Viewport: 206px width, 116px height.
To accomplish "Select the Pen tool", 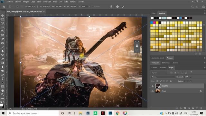I will [x=3, y=75].
